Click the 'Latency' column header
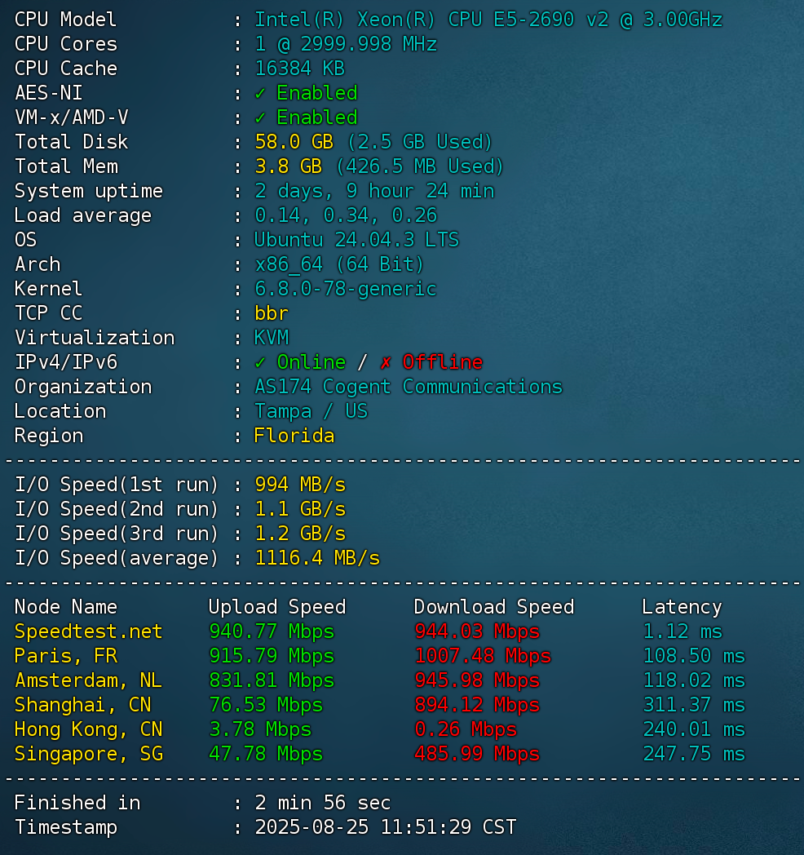804x855 pixels. click(682, 607)
